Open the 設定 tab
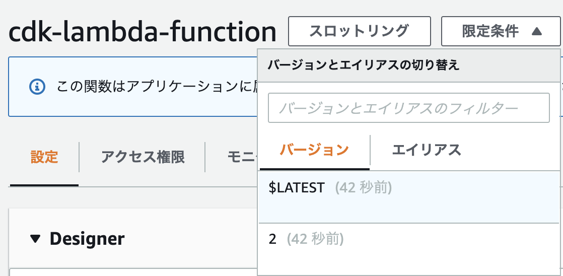 point(44,157)
